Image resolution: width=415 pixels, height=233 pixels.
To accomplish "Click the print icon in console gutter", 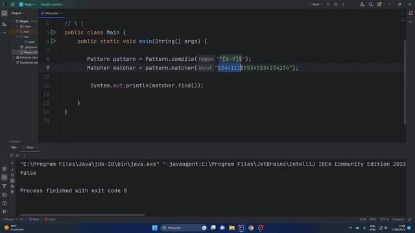I will tap(12, 186).
